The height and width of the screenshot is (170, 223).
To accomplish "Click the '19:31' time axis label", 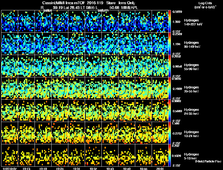I will tap(76, 169).
